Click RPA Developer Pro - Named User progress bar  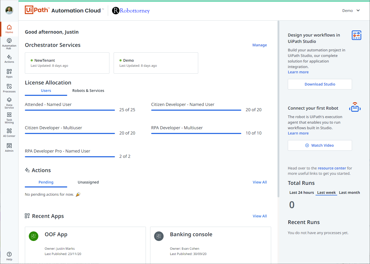pos(70,157)
